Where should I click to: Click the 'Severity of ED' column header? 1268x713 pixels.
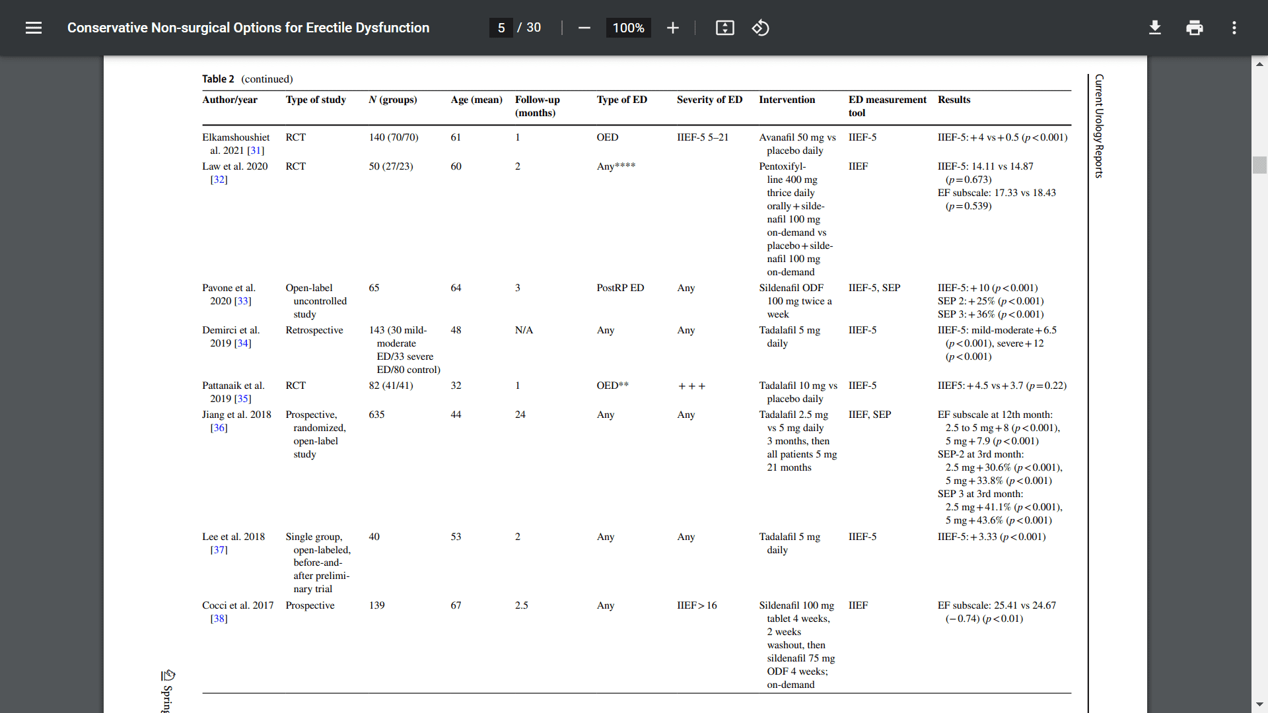tap(709, 100)
